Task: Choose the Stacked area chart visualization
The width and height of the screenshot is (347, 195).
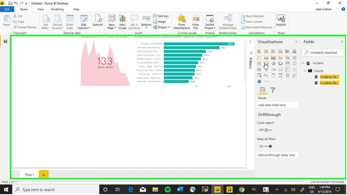Action: 273,57
